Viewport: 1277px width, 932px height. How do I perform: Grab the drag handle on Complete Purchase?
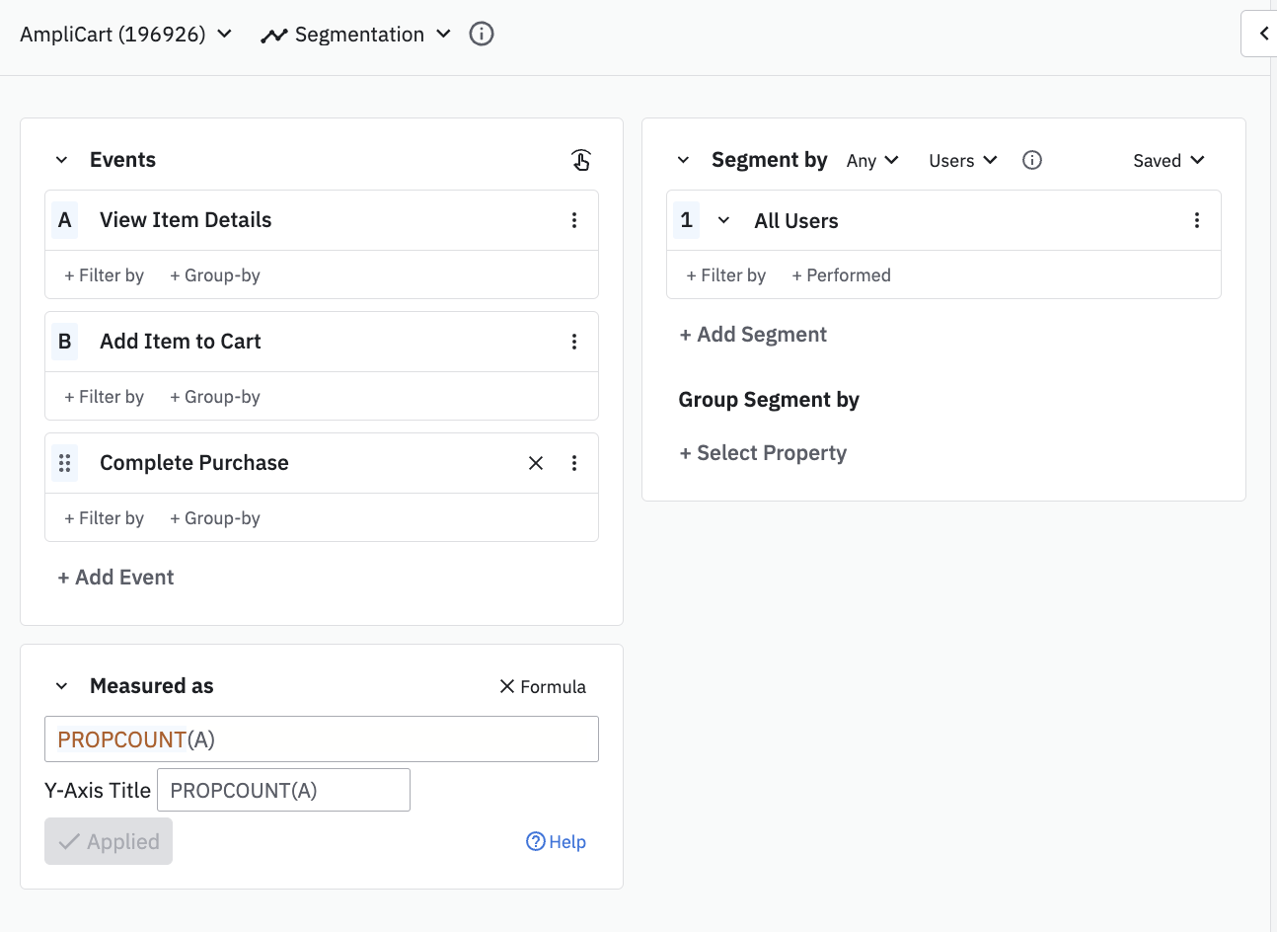coord(65,463)
